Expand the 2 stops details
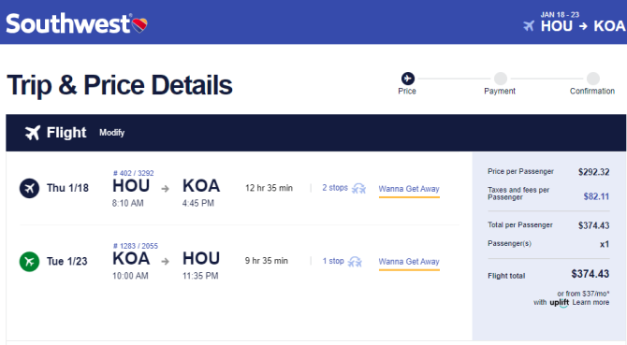 335,188
